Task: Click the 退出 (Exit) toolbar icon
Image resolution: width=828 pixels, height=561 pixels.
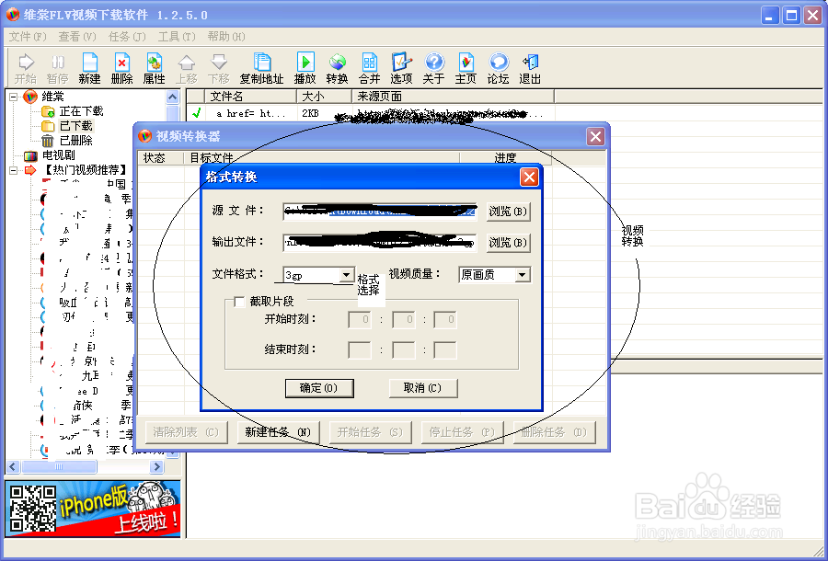Action: (x=530, y=69)
